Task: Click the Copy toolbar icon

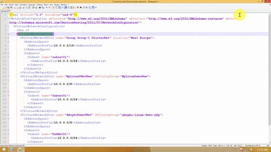Action: click(26, 8)
